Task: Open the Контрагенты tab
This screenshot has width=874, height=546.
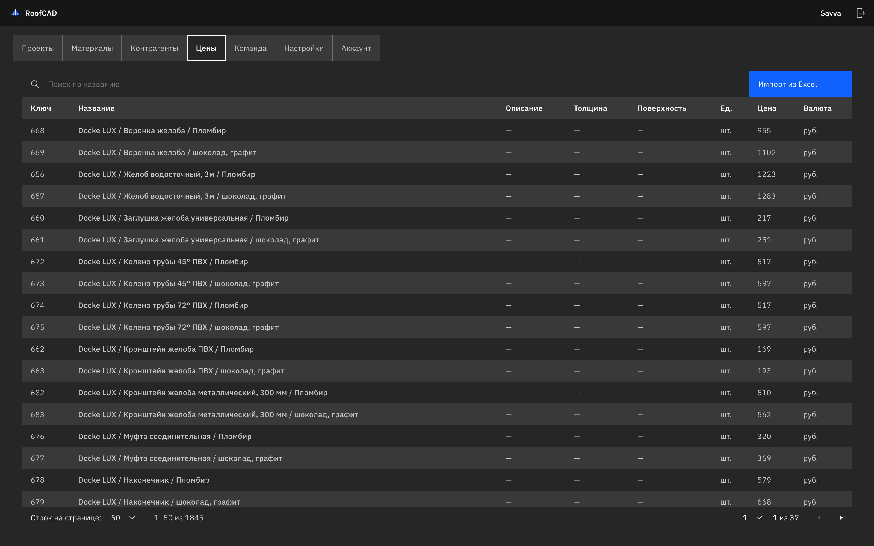Action: [154, 48]
